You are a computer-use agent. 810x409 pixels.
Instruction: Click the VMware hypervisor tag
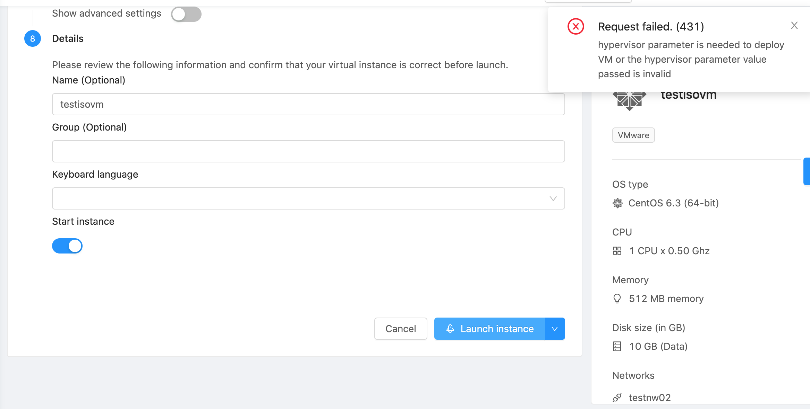pos(633,135)
